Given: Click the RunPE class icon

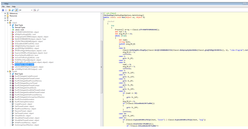Looking at the screenshot, I should tap(10, 71).
